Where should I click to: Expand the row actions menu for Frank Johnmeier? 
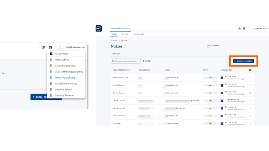tap(250, 116)
